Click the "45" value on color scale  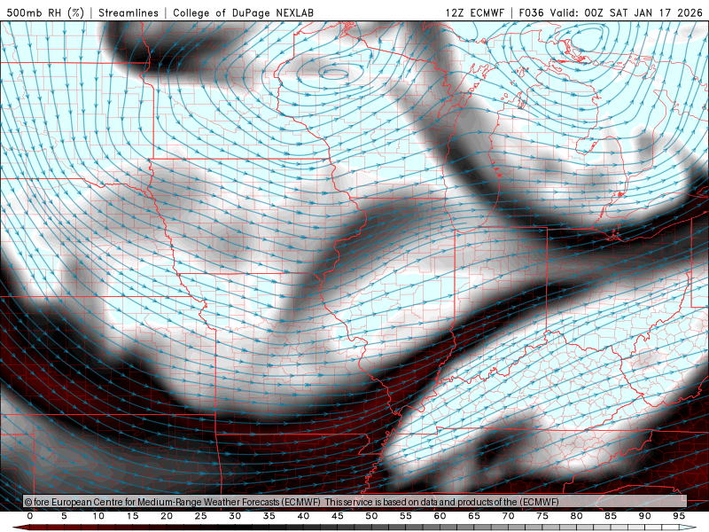(338, 516)
